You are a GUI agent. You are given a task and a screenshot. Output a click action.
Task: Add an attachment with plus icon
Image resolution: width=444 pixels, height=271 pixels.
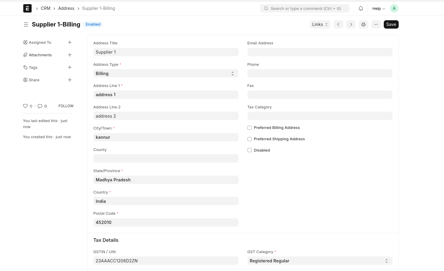pyautogui.click(x=70, y=55)
